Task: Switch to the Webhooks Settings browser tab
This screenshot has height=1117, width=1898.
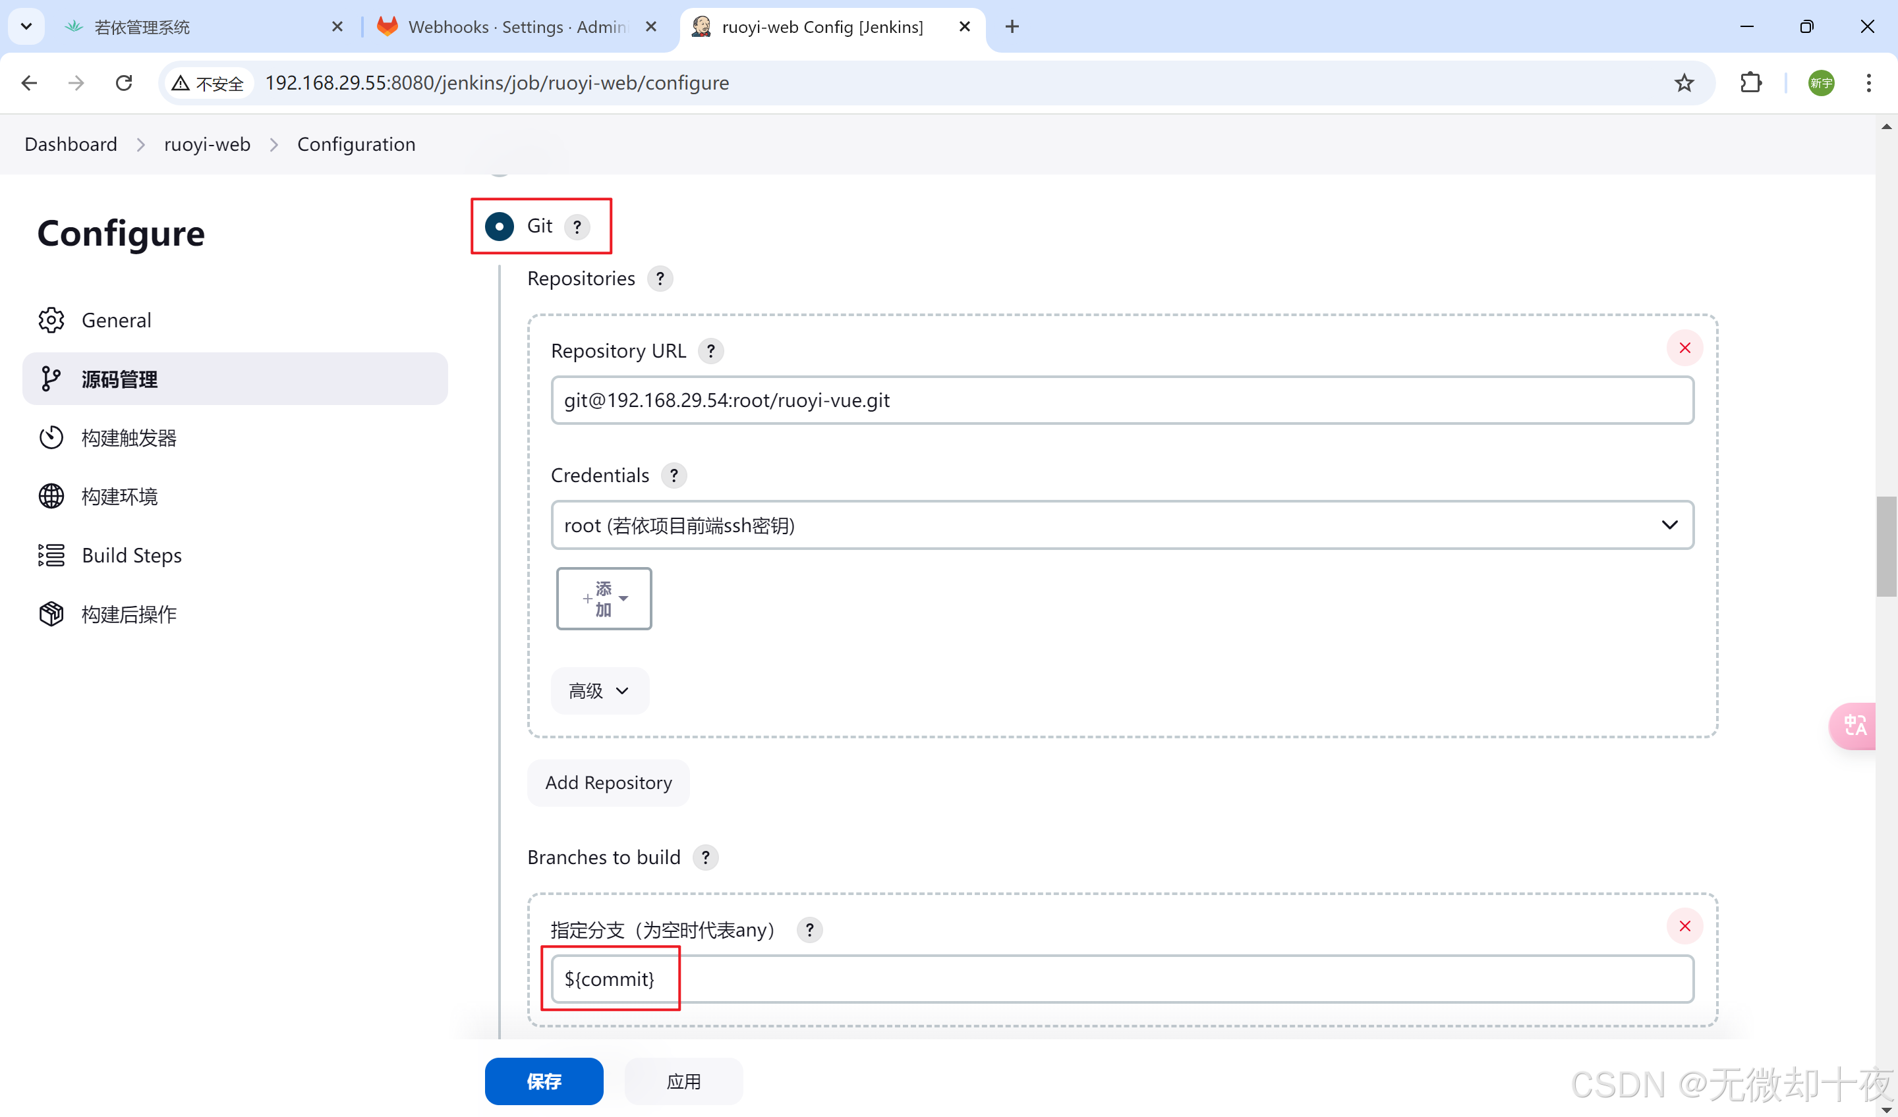Action: click(x=517, y=27)
